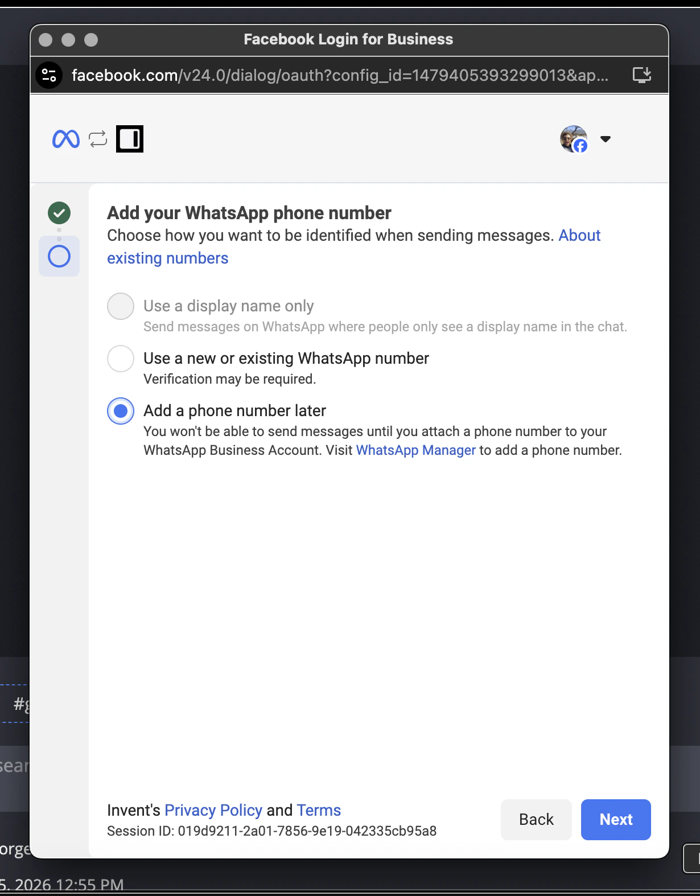Open the Terms link
This screenshot has width=700, height=896.
[319, 810]
